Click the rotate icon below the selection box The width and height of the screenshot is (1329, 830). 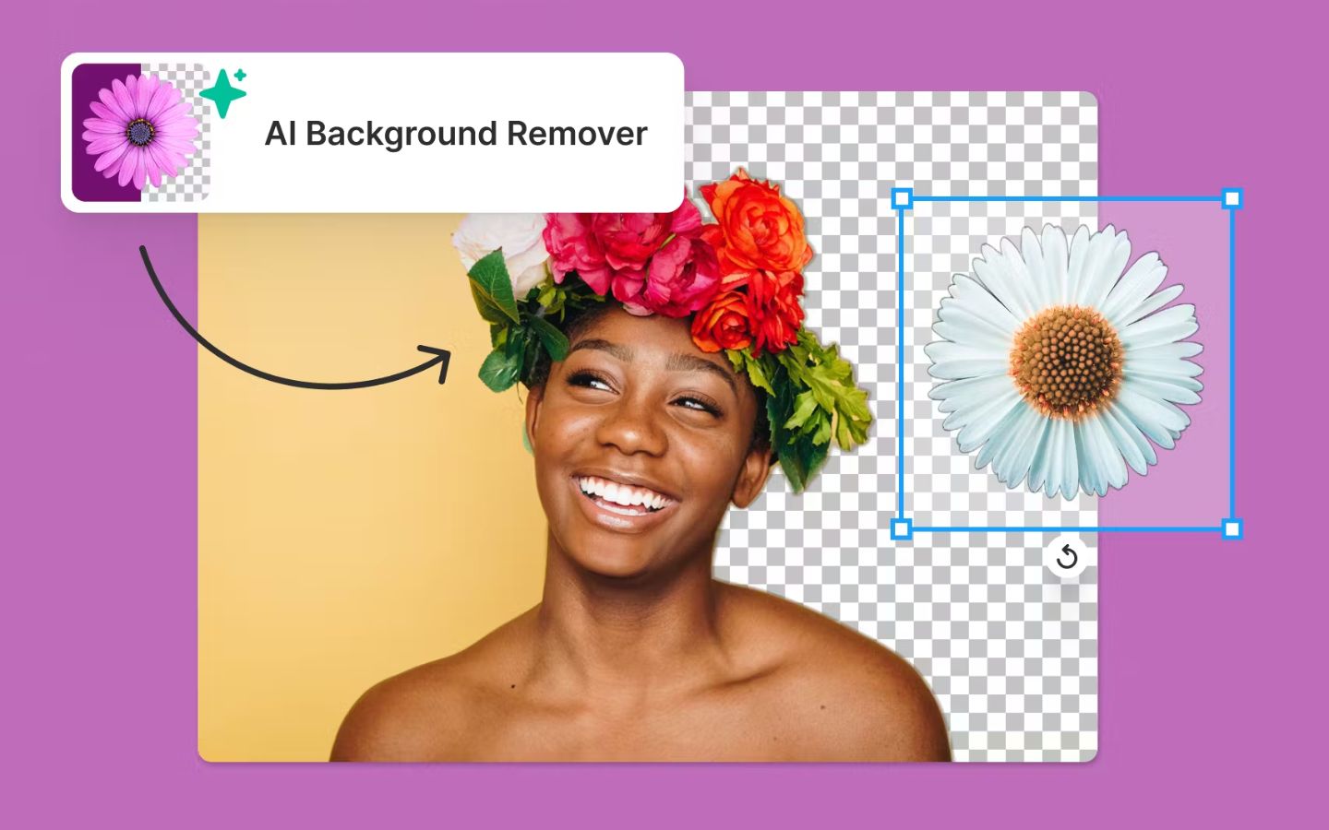click(1067, 557)
